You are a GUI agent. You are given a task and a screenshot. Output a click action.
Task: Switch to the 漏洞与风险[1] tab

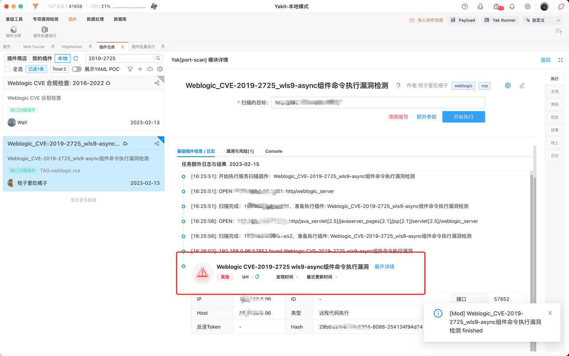pos(240,151)
